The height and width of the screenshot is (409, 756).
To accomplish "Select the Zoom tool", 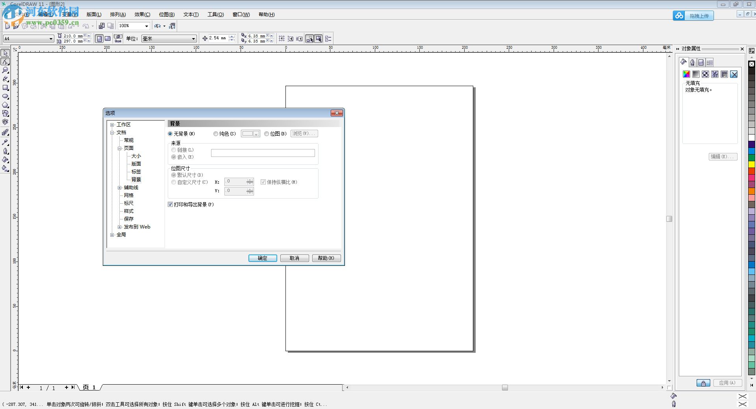I will pyautogui.click(x=6, y=70).
